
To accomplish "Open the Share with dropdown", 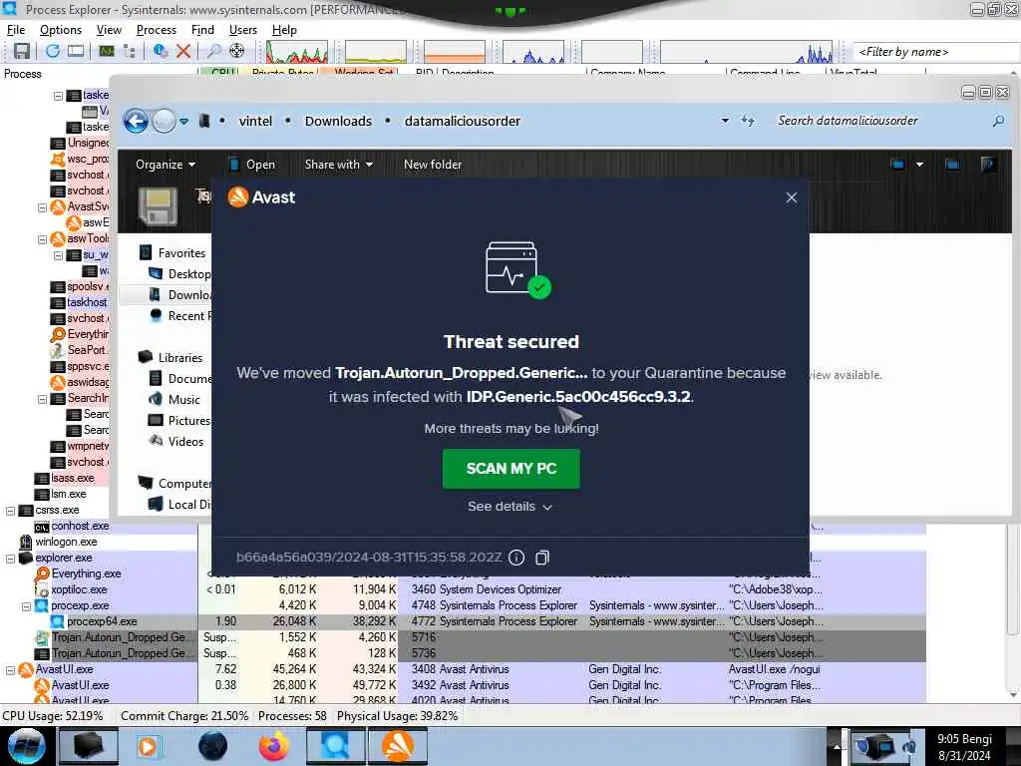I will [x=339, y=165].
